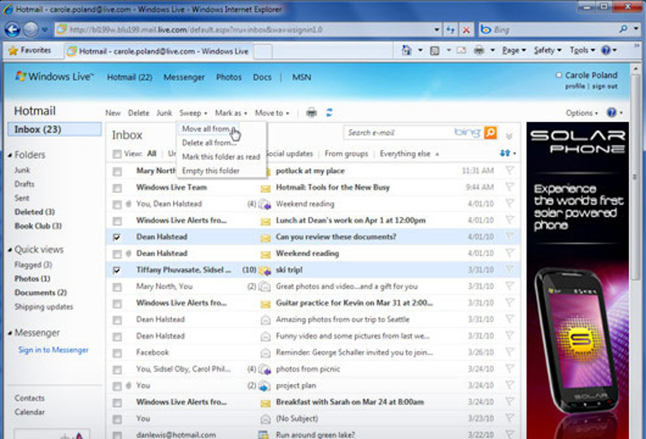Viewport: 646px width, 439px height.
Task: Click Sign in to Messenger link
Action: tap(53, 350)
